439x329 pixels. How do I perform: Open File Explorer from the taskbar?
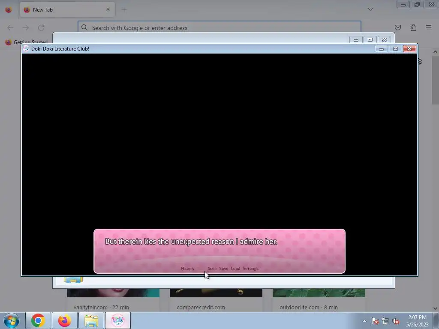(x=91, y=320)
